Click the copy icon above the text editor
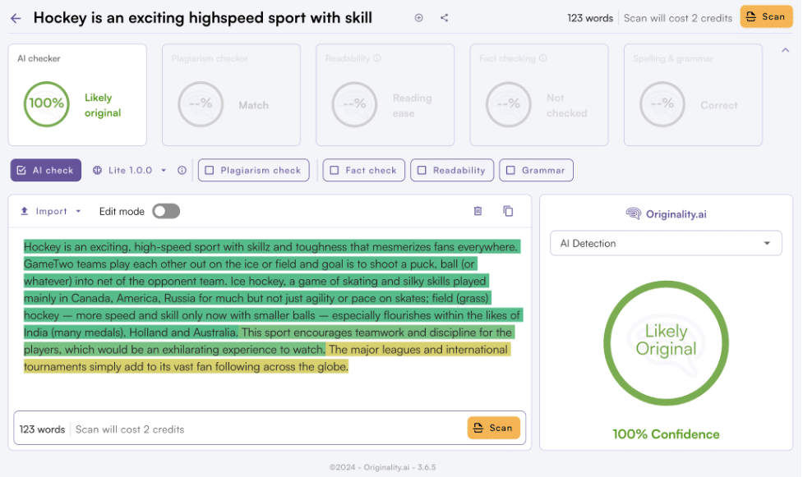Viewport: 803px width, 477px height. coord(508,211)
